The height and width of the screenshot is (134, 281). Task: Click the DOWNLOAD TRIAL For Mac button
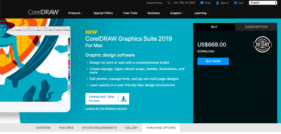(x=107, y=99)
